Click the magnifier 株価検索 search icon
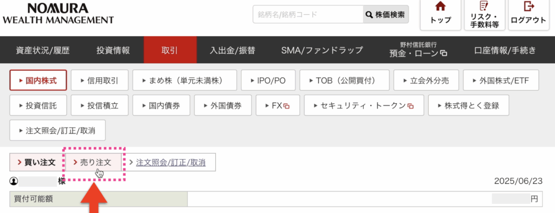This screenshot has height=213, width=555. pyautogui.click(x=369, y=15)
